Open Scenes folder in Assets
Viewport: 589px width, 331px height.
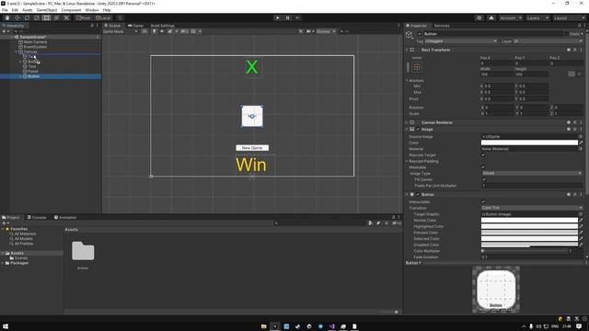(x=83, y=255)
